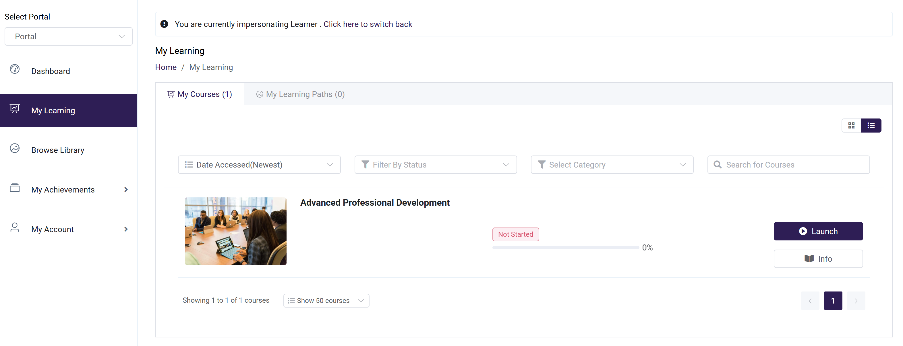
Task: Switch to list view
Action: [871, 125]
